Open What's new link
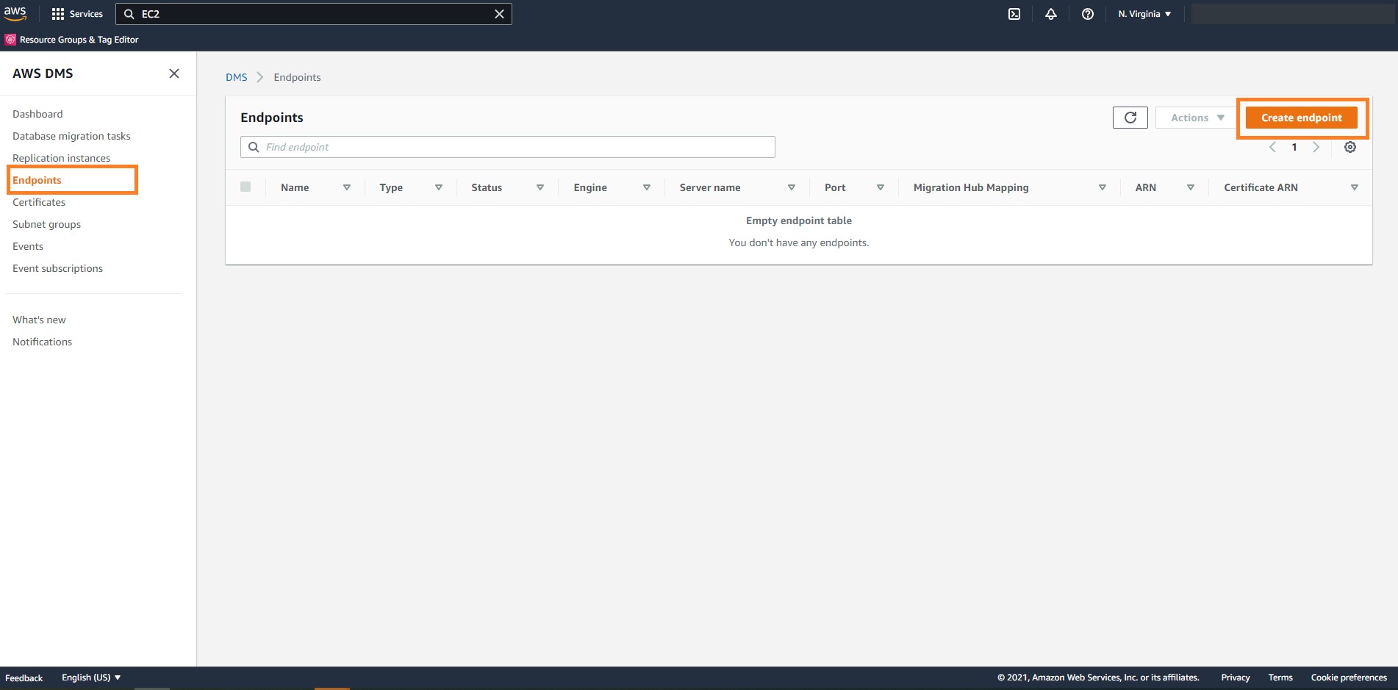The image size is (1398, 690). click(39, 320)
